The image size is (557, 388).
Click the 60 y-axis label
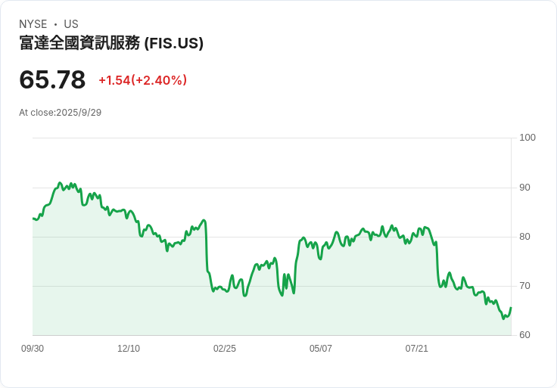pos(524,335)
